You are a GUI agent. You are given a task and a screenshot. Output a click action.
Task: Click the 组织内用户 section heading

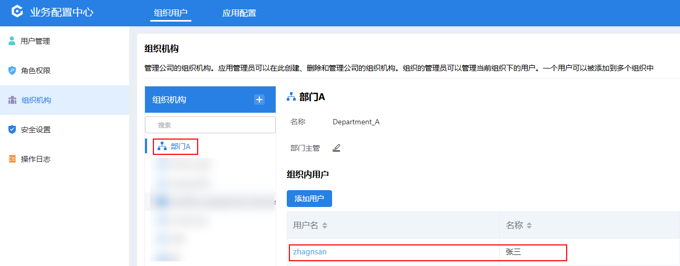coord(308,174)
